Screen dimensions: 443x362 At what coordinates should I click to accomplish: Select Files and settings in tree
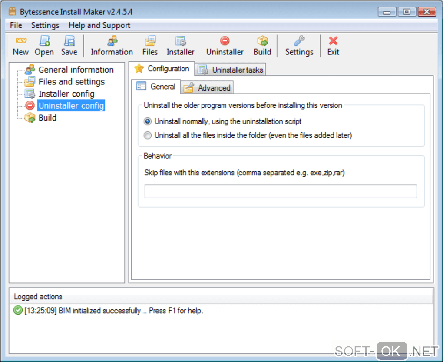tap(72, 81)
